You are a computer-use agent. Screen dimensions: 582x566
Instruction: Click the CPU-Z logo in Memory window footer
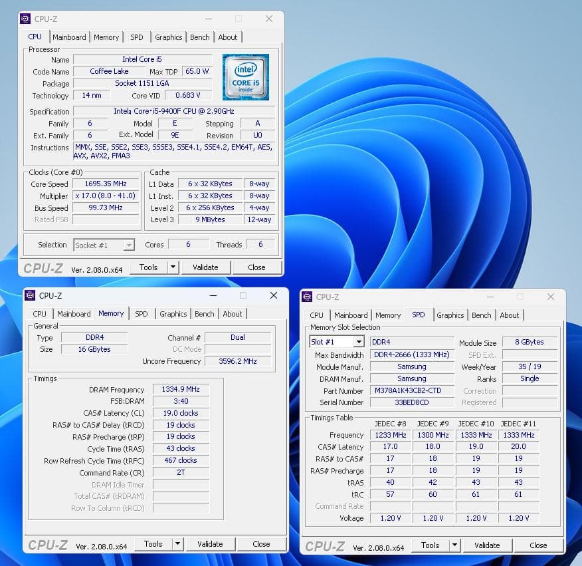coord(47,545)
